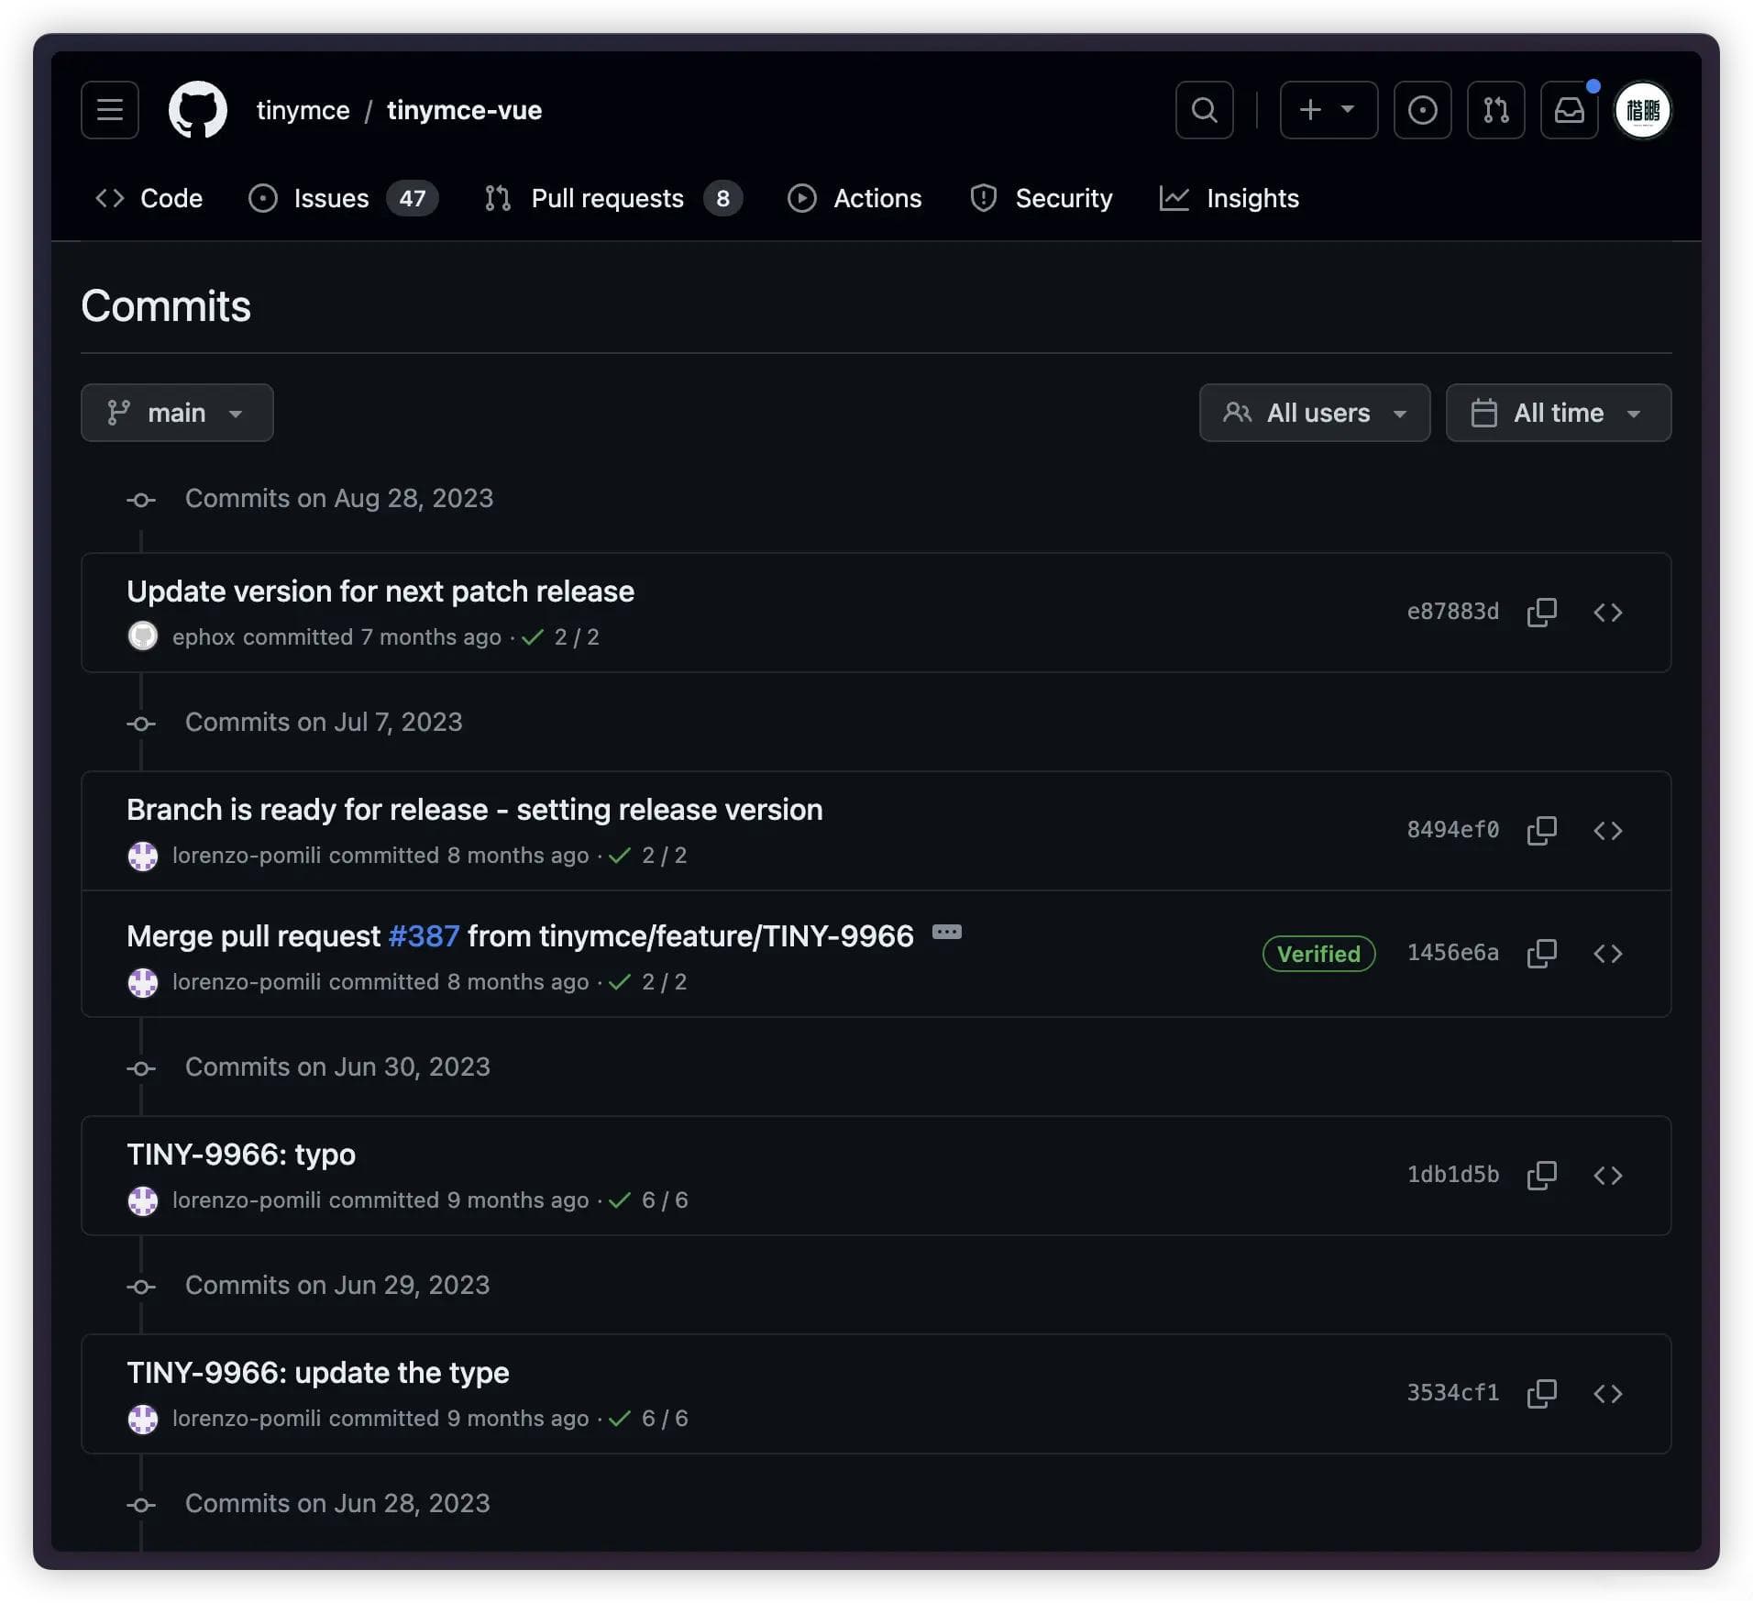This screenshot has width=1753, height=1603.
Task: Open commit hash 1db1d5b
Action: click(1452, 1175)
